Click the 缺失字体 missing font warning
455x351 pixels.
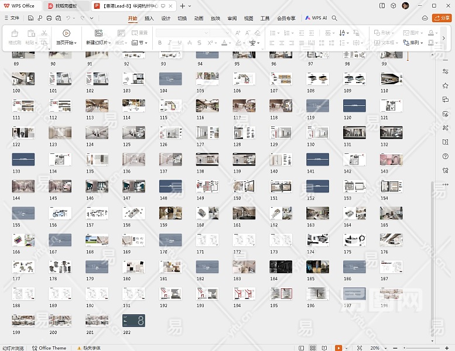click(88, 347)
